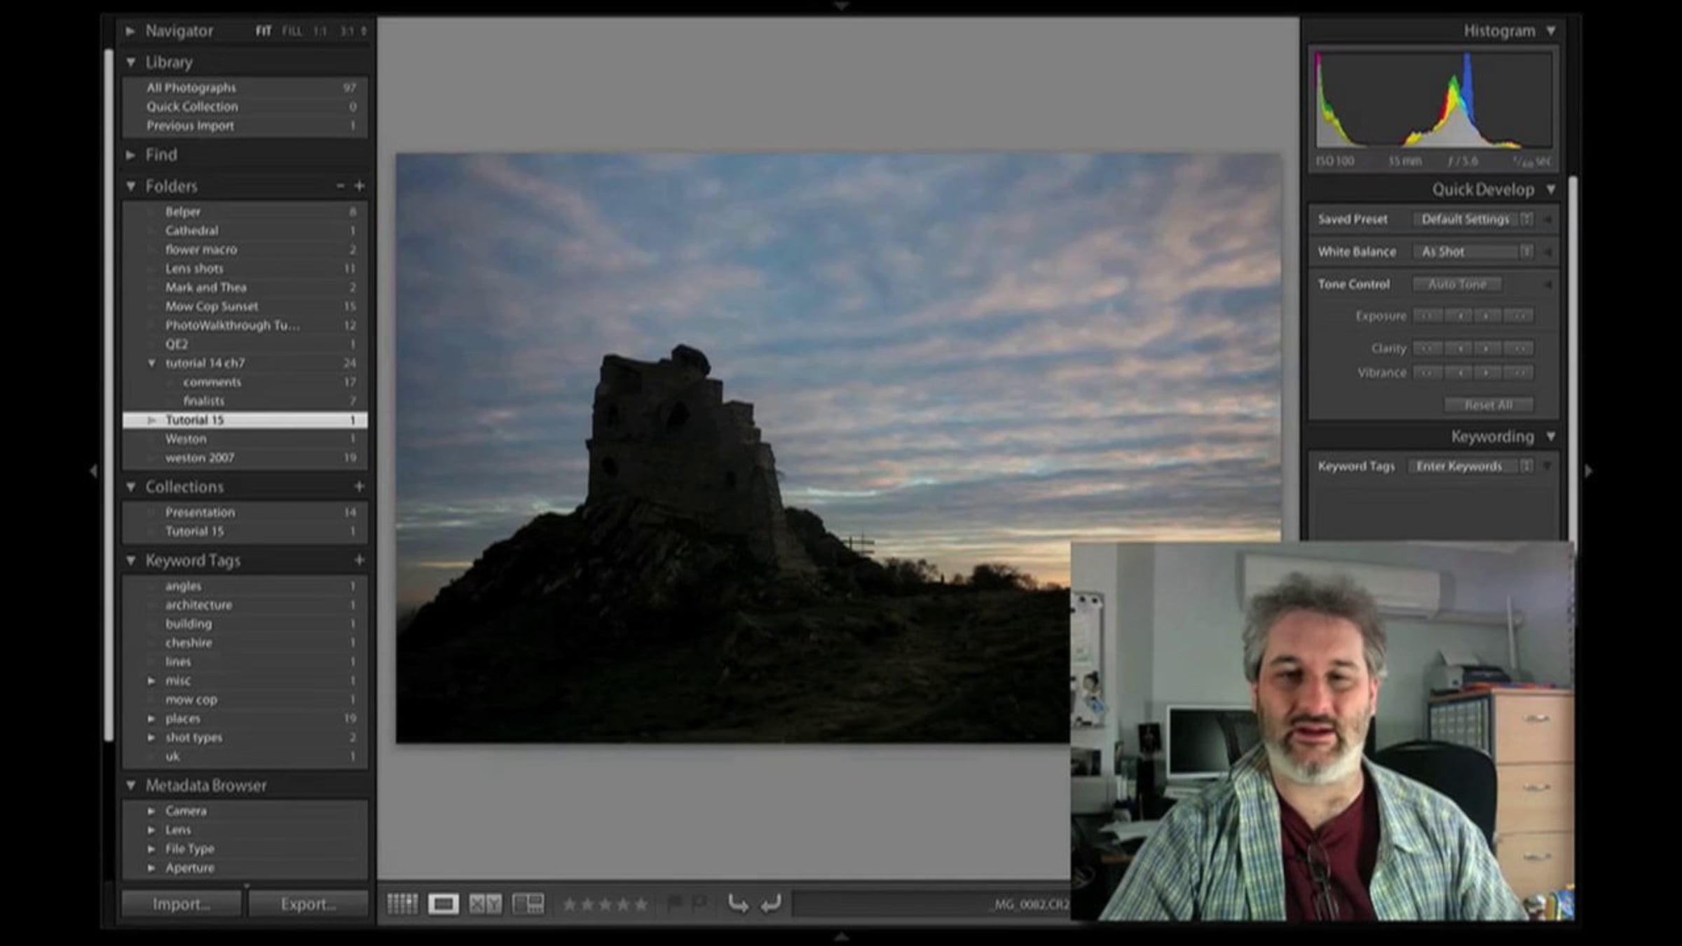
Task: Flag photo as pick
Action: (675, 904)
